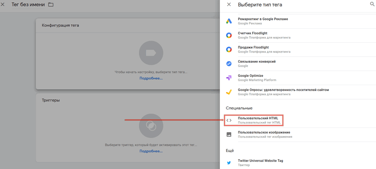Click the Conversion Linker blue icon

229,64
